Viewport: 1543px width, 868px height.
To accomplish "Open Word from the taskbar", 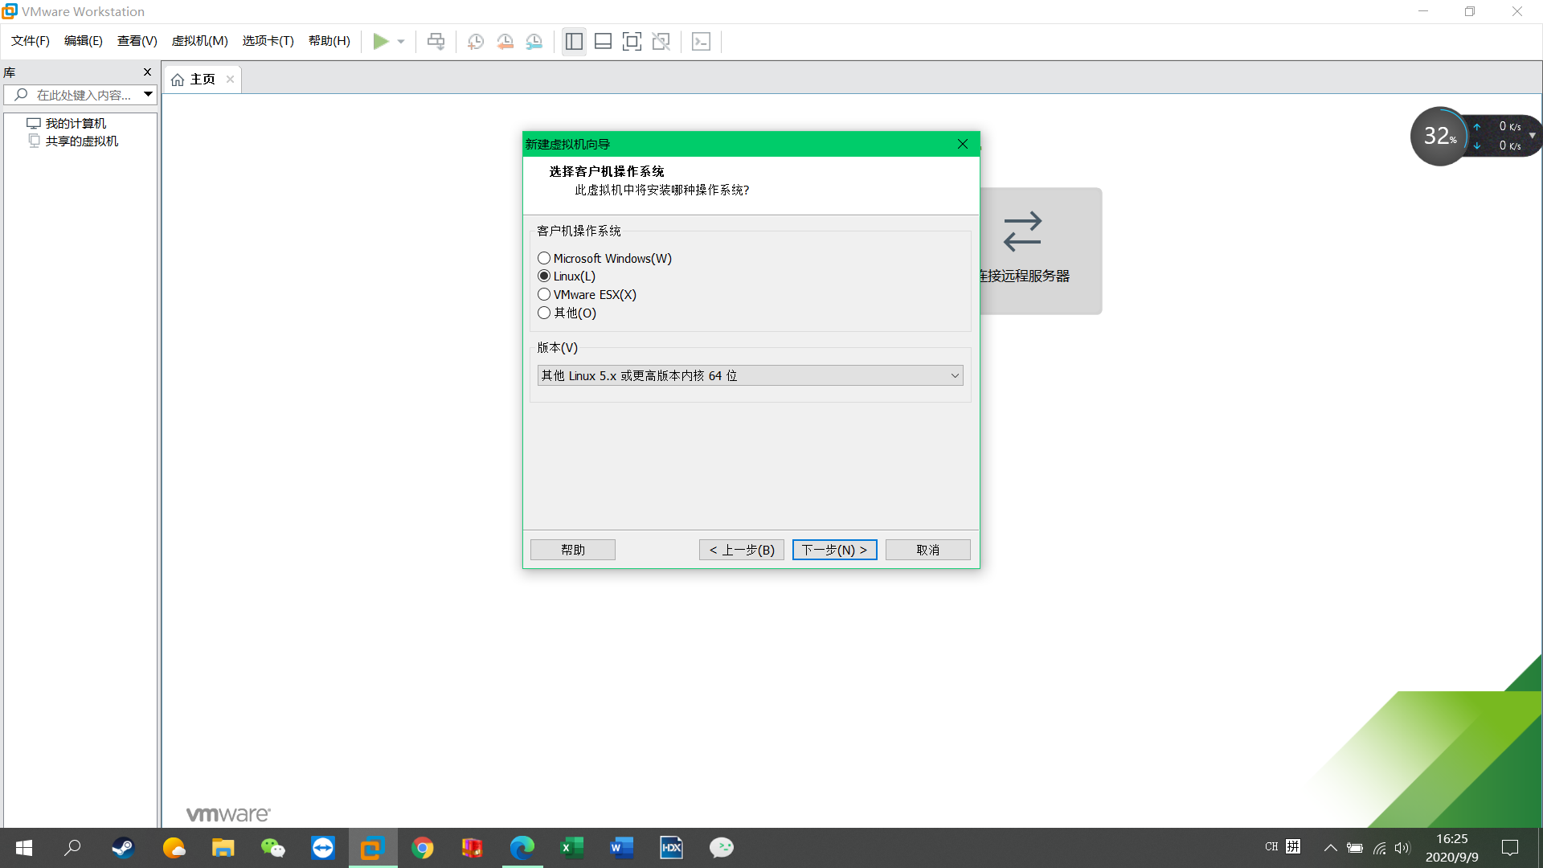I will pos(622,847).
